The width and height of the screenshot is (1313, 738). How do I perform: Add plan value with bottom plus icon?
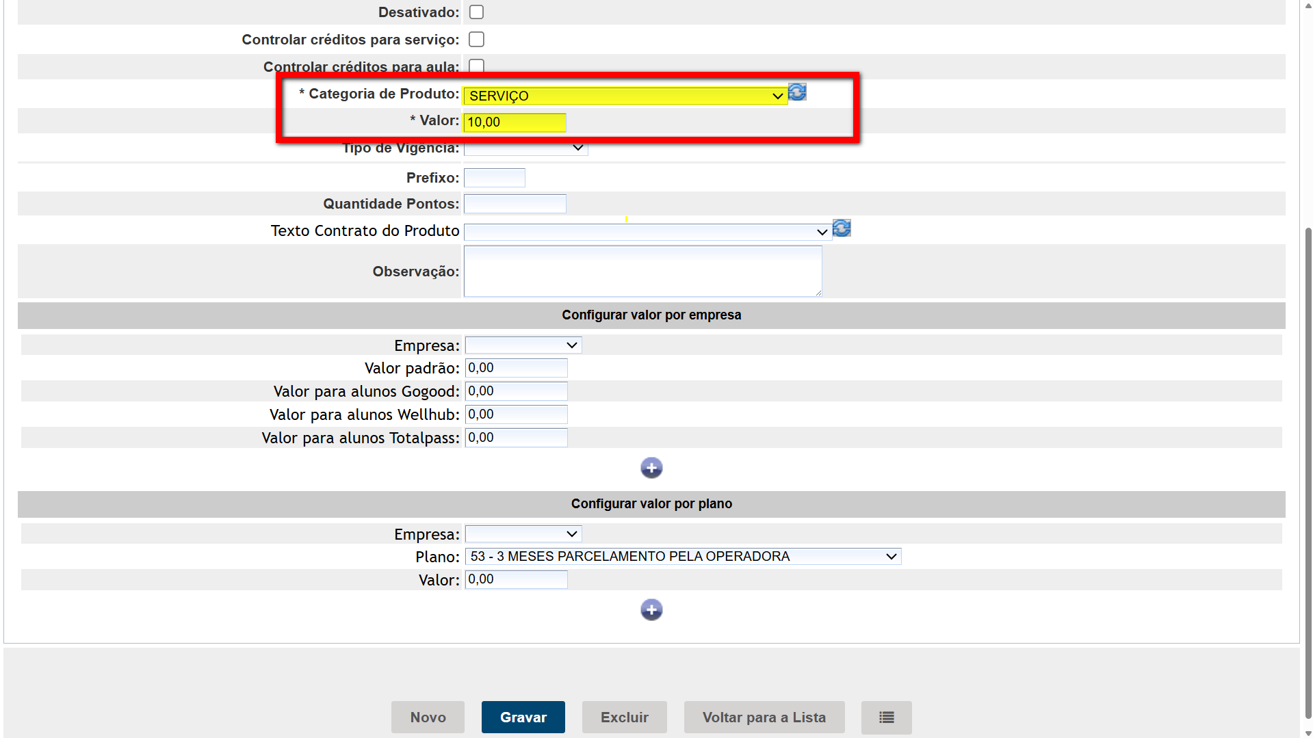pyautogui.click(x=651, y=609)
